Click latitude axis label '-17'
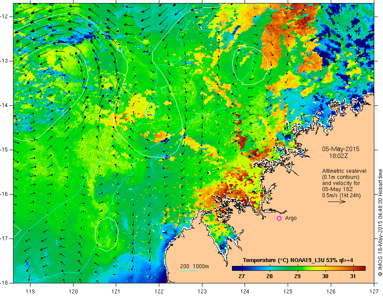Image resolution: width=383 pixels, height=296 pixels. click(4, 239)
